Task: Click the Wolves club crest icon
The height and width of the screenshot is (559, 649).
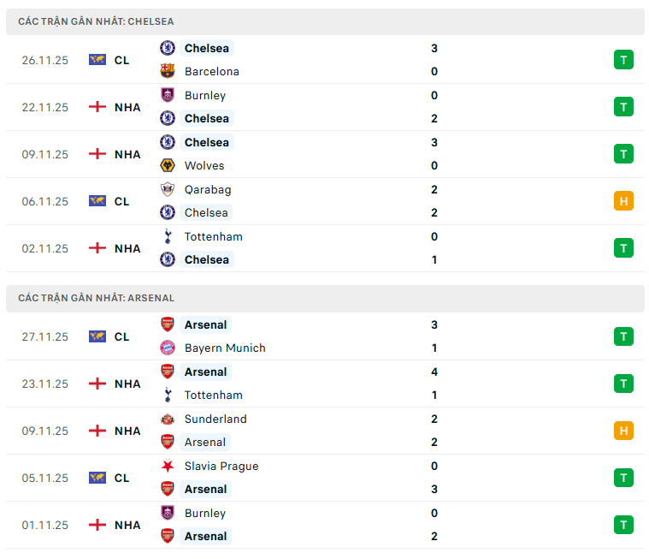Action: click(x=168, y=166)
